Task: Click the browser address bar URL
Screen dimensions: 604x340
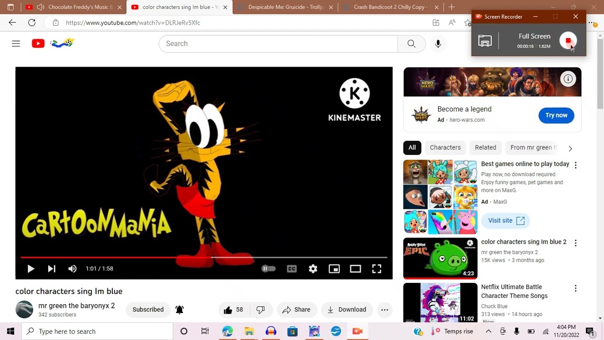Action: 133,23
